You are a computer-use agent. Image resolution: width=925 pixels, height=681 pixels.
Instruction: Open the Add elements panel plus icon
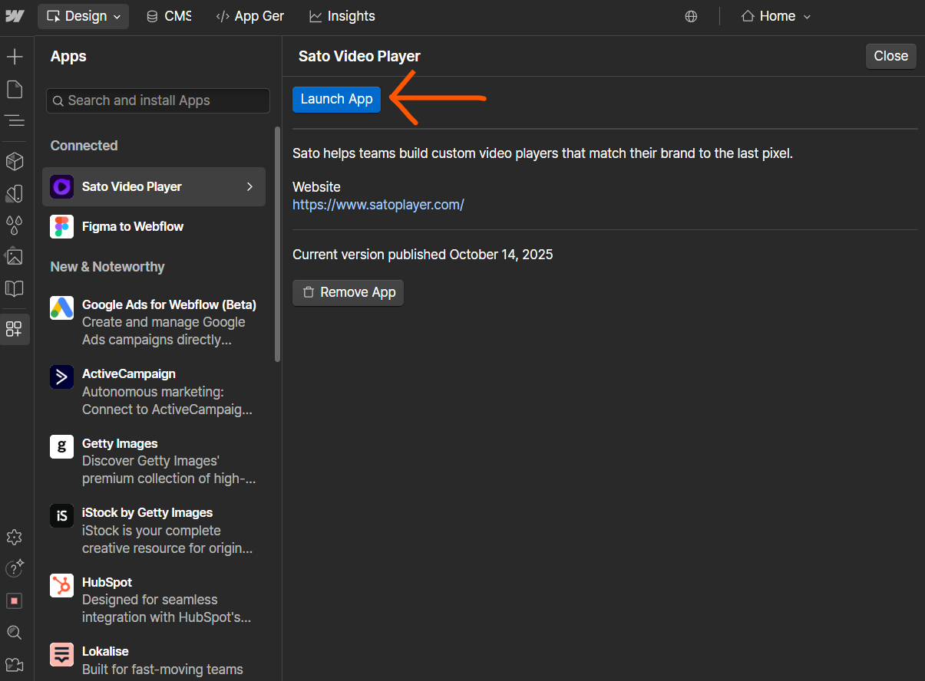click(x=15, y=57)
